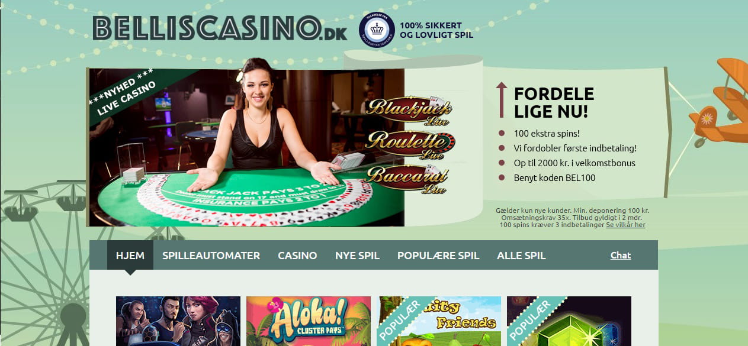Show the Populære Spil page

pos(438,256)
